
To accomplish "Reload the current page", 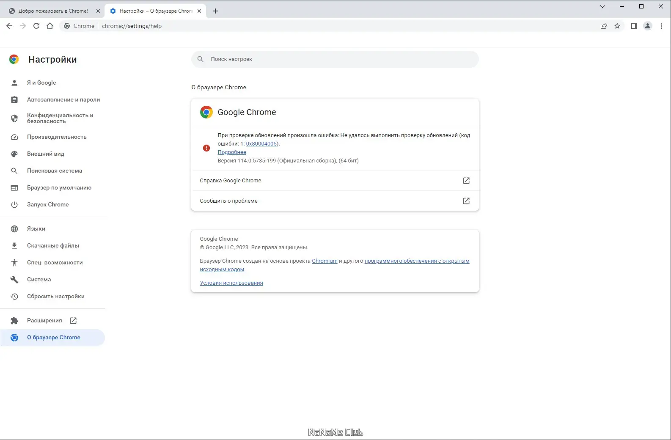I will coord(36,26).
